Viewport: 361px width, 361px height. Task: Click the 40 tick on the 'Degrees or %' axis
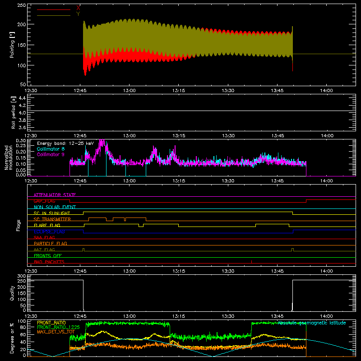point(23,342)
